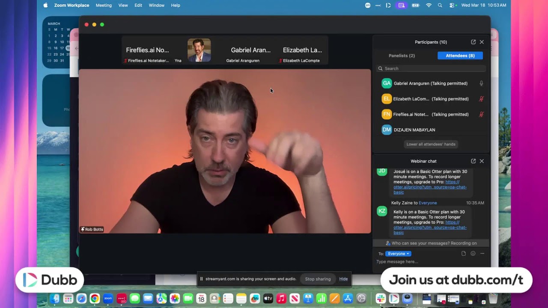
Task: Open the View menu
Action: click(x=123, y=5)
